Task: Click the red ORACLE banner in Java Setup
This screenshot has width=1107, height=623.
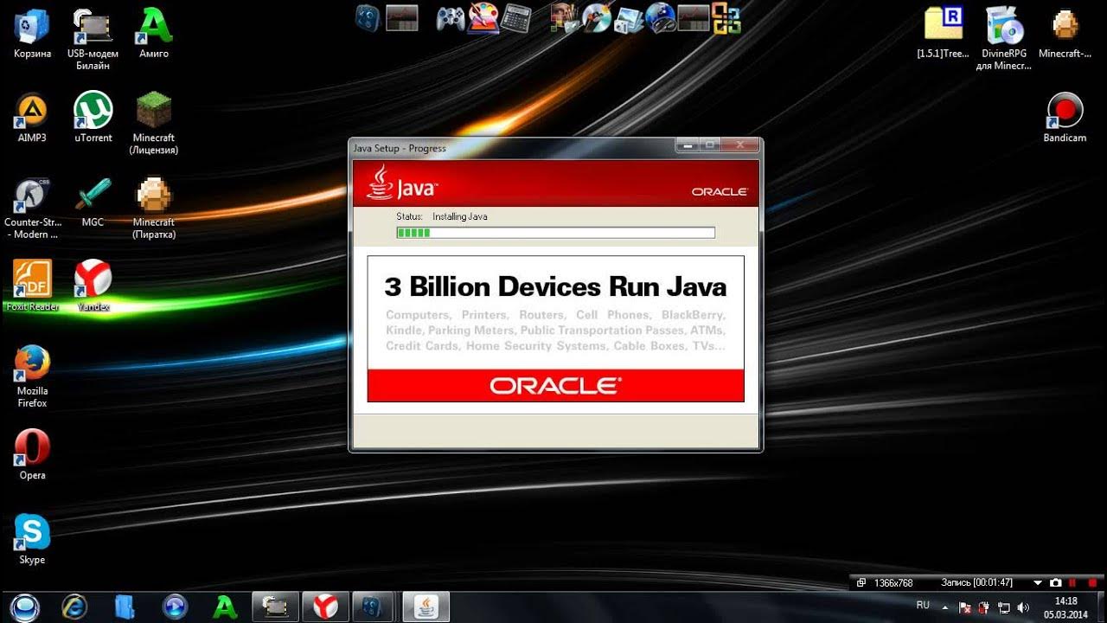Action: [x=555, y=386]
